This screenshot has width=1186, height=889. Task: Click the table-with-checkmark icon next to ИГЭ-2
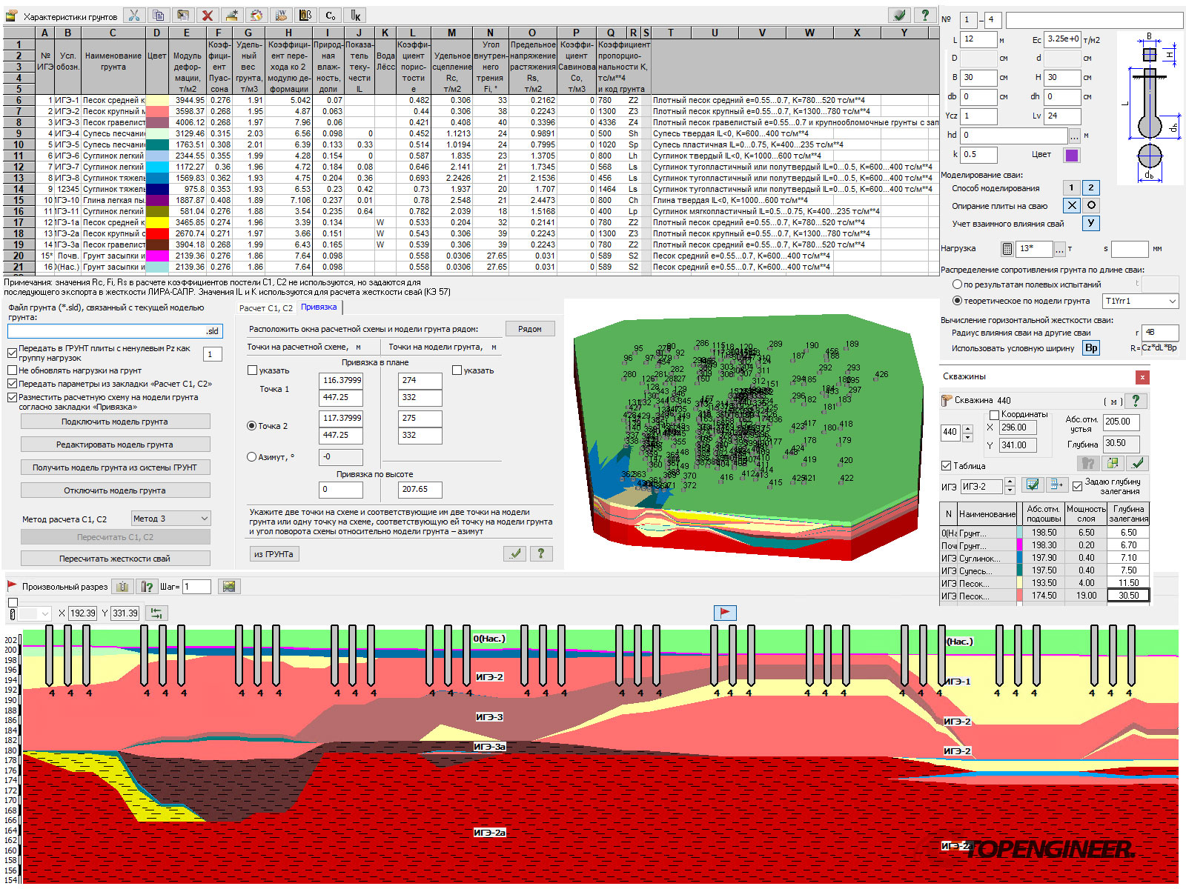tap(1032, 485)
